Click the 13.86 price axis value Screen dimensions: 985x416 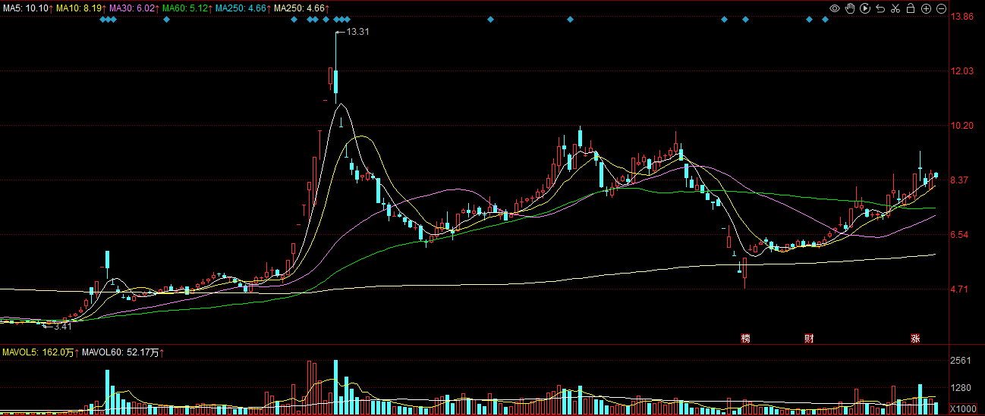(962, 17)
